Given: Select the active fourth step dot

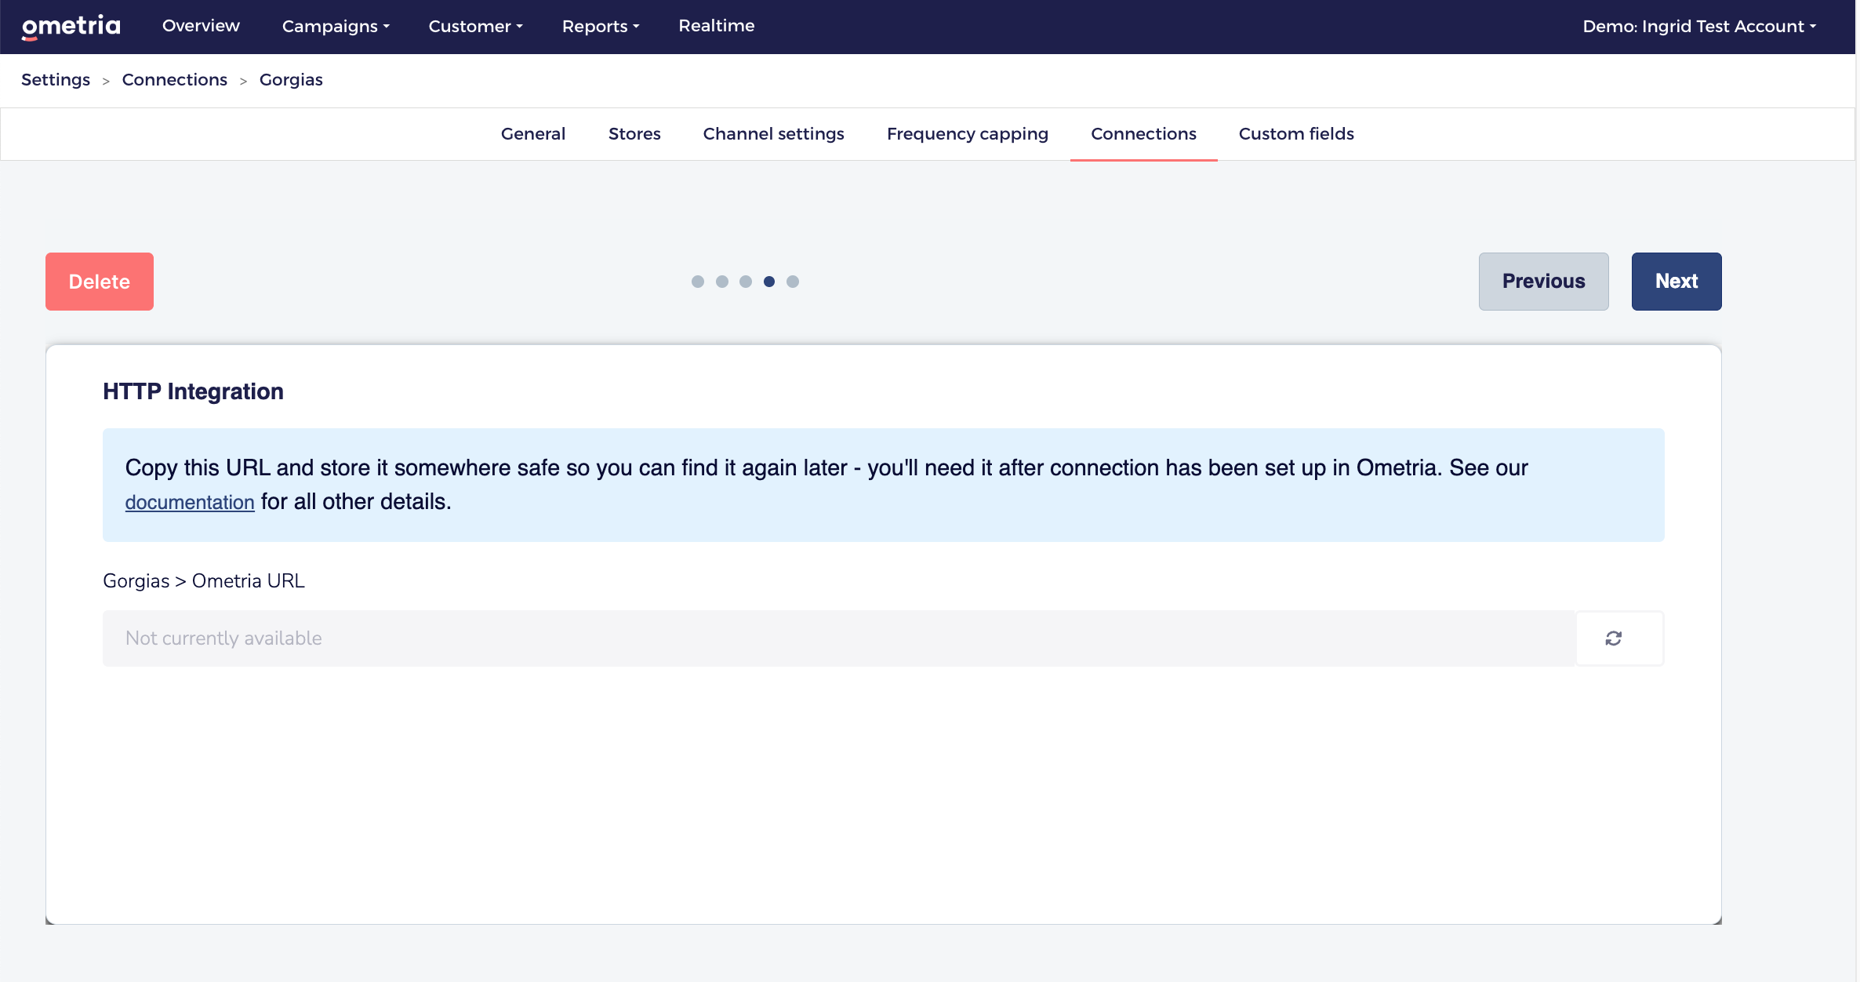Looking at the screenshot, I should point(769,282).
